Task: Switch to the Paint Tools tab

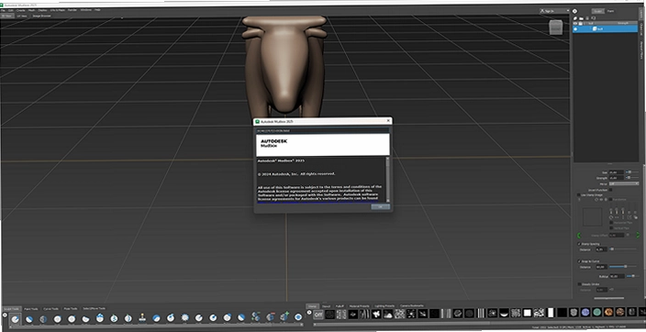Action: [31, 308]
